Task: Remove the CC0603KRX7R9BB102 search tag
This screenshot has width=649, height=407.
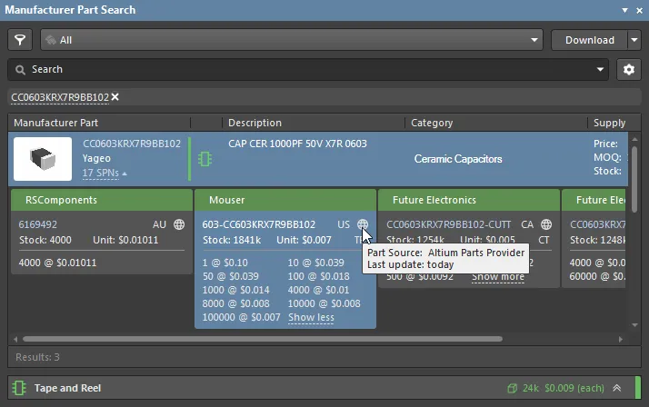Action: [x=115, y=97]
